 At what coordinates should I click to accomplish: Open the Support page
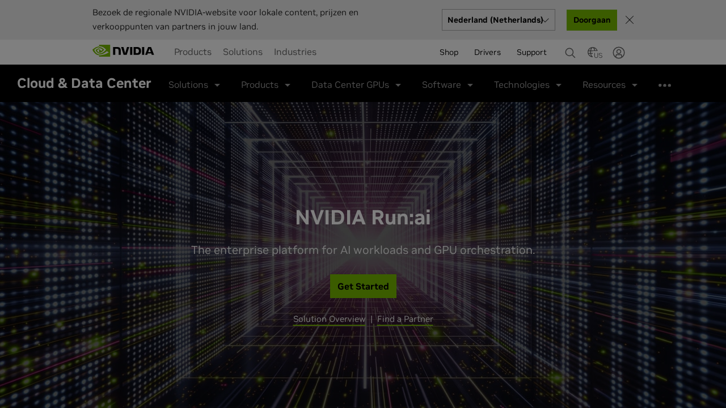point(531,52)
